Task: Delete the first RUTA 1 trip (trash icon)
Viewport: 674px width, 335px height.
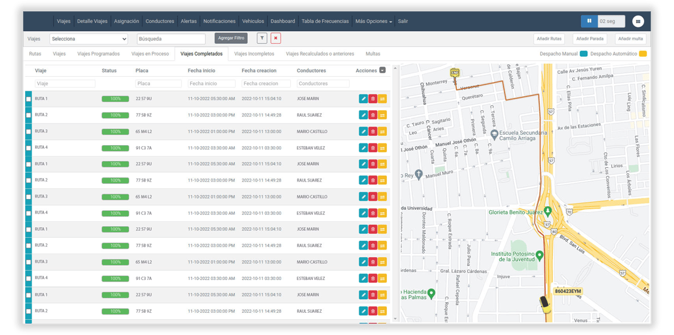Action: (x=373, y=99)
